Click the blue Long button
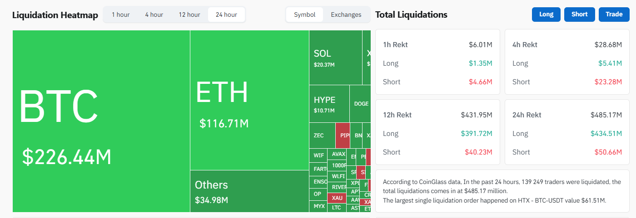Screen dimensions: 636x218 point(546,14)
